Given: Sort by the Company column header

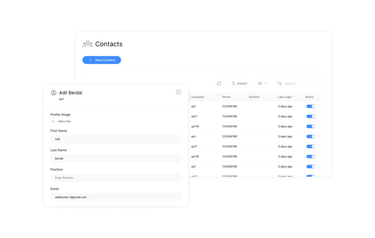Looking at the screenshot, I should pyautogui.click(x=197, y=97).
